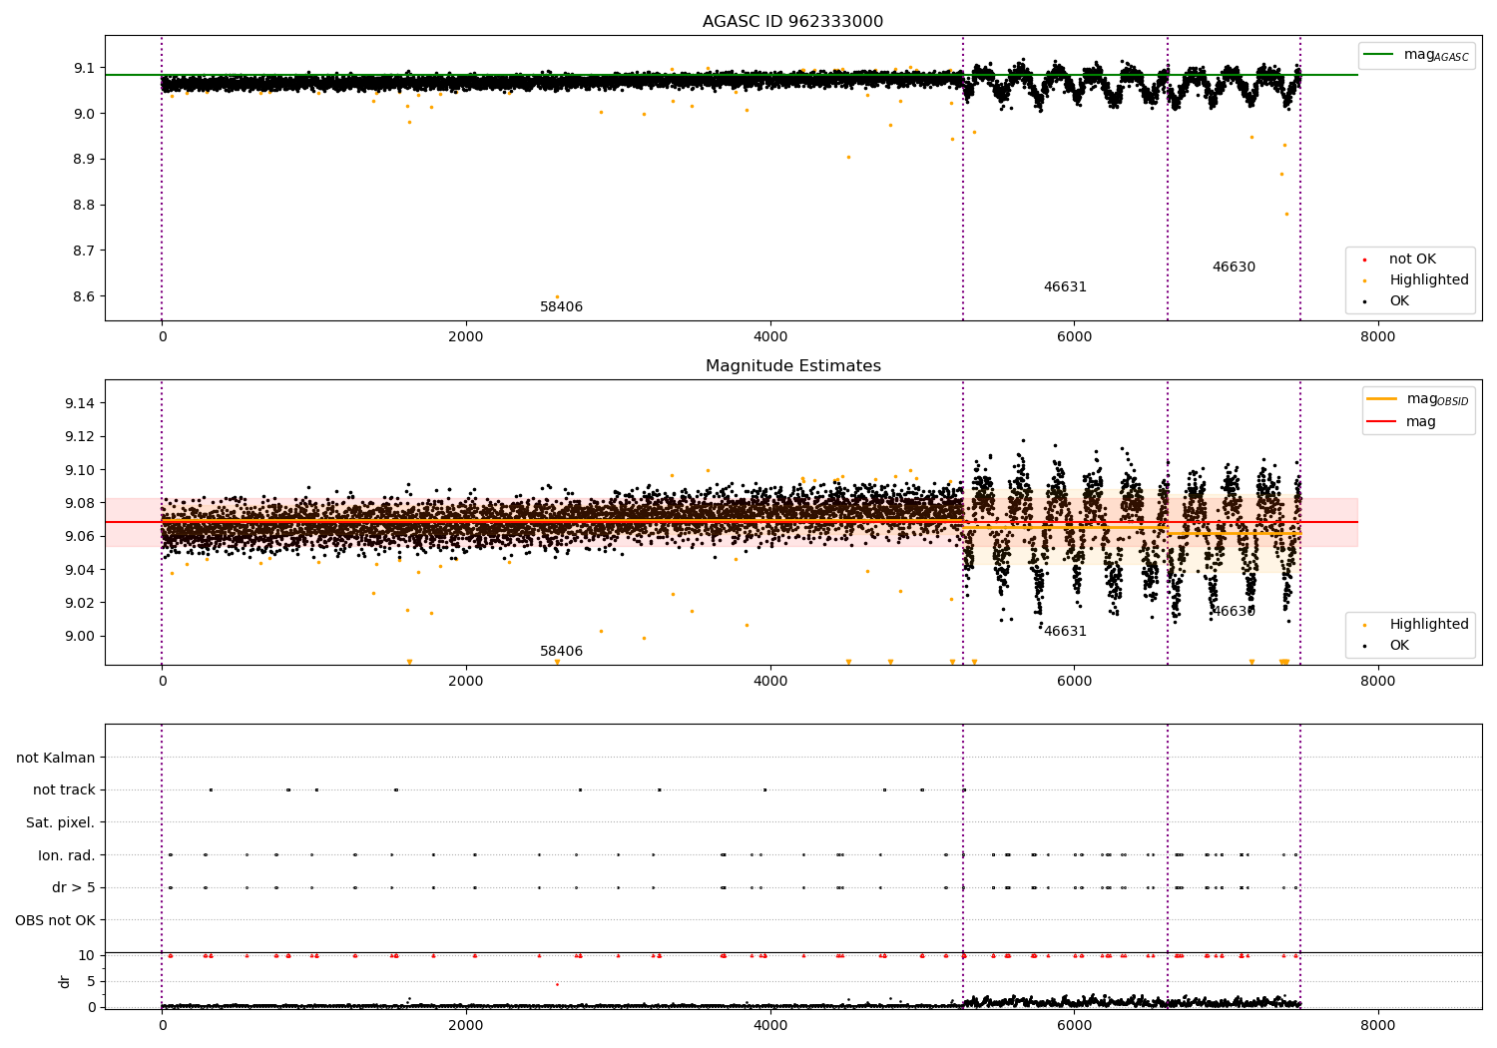Screen dimensions: 1497x1048
Task: Select 'Highlighted' in Magnitude Estimates legend
Action: coord(1428,625)
